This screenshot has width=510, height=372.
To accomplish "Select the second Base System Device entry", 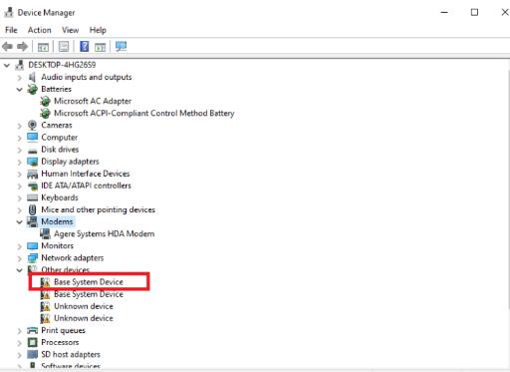I will tap(89, 294).
